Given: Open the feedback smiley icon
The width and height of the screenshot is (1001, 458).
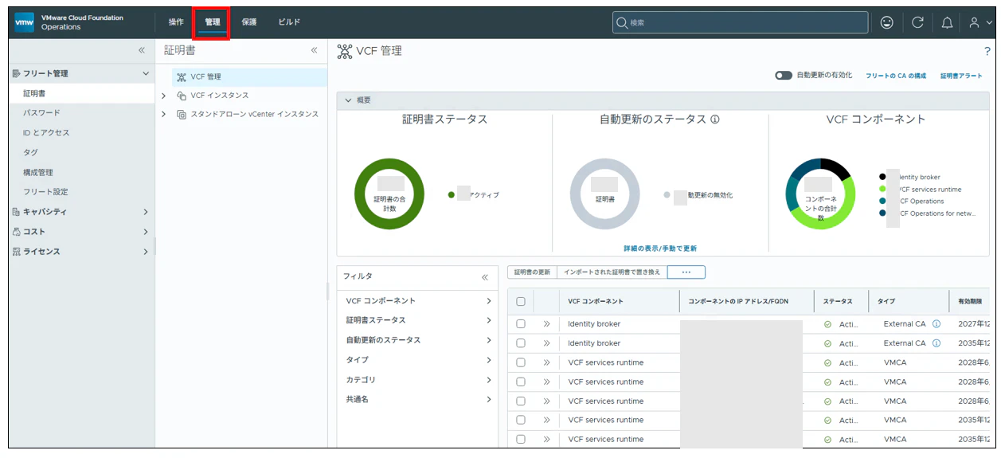Looking at the screenshot, I should click(886, 22).
